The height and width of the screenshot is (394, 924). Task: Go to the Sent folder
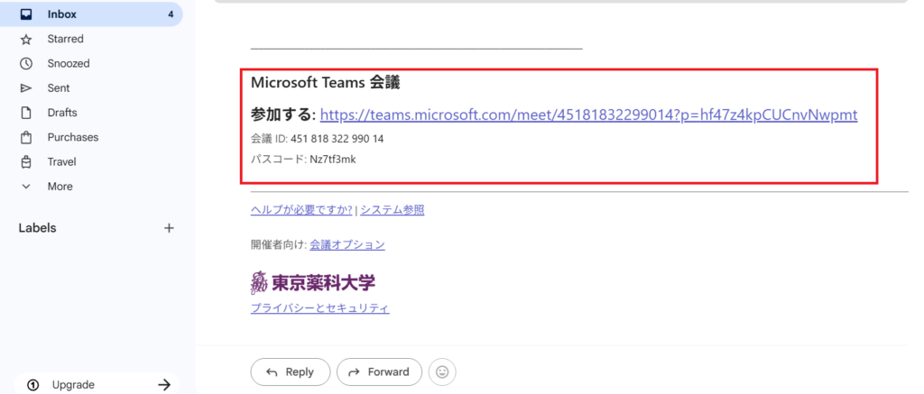pyautogui.click(x=59, y=88)
